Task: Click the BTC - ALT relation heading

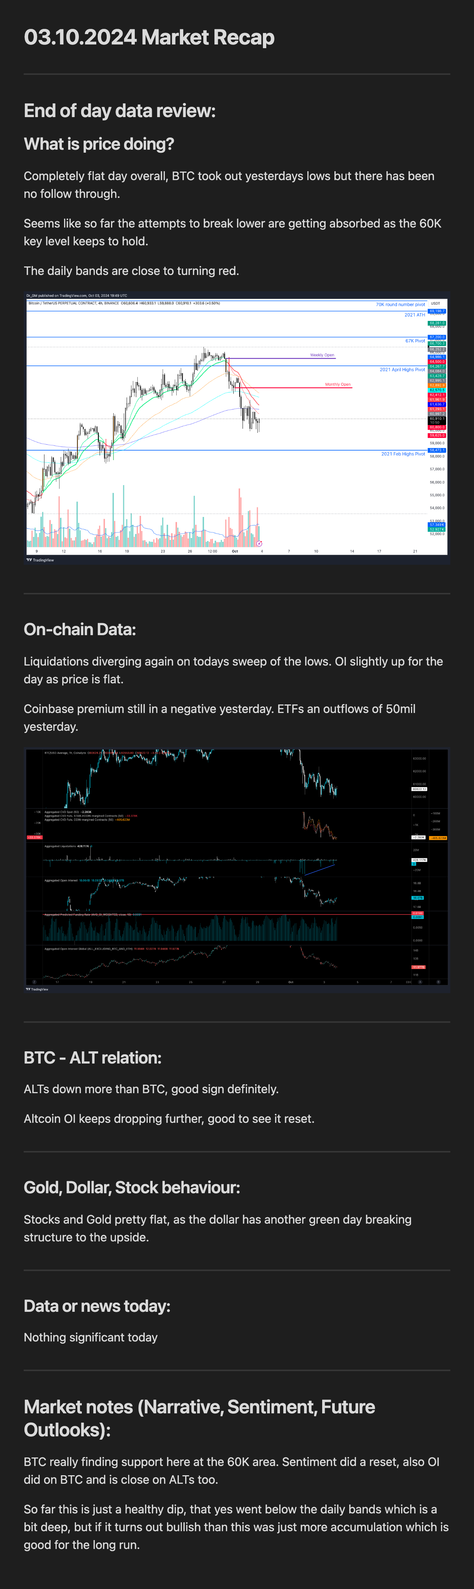Action: coord(93,1058)
